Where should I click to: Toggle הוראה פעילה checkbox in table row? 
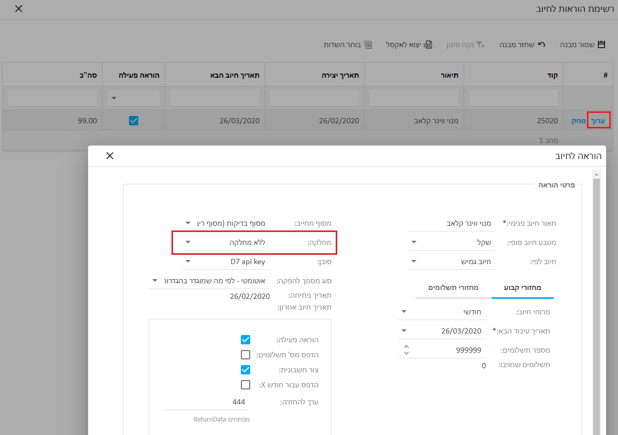click(x=134, y=121)
